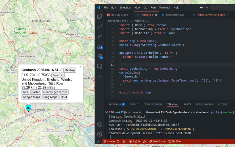This screenshot has height=147, width=235.
Task: Open the Manage gear settings icon
Action: click(100, 134)
